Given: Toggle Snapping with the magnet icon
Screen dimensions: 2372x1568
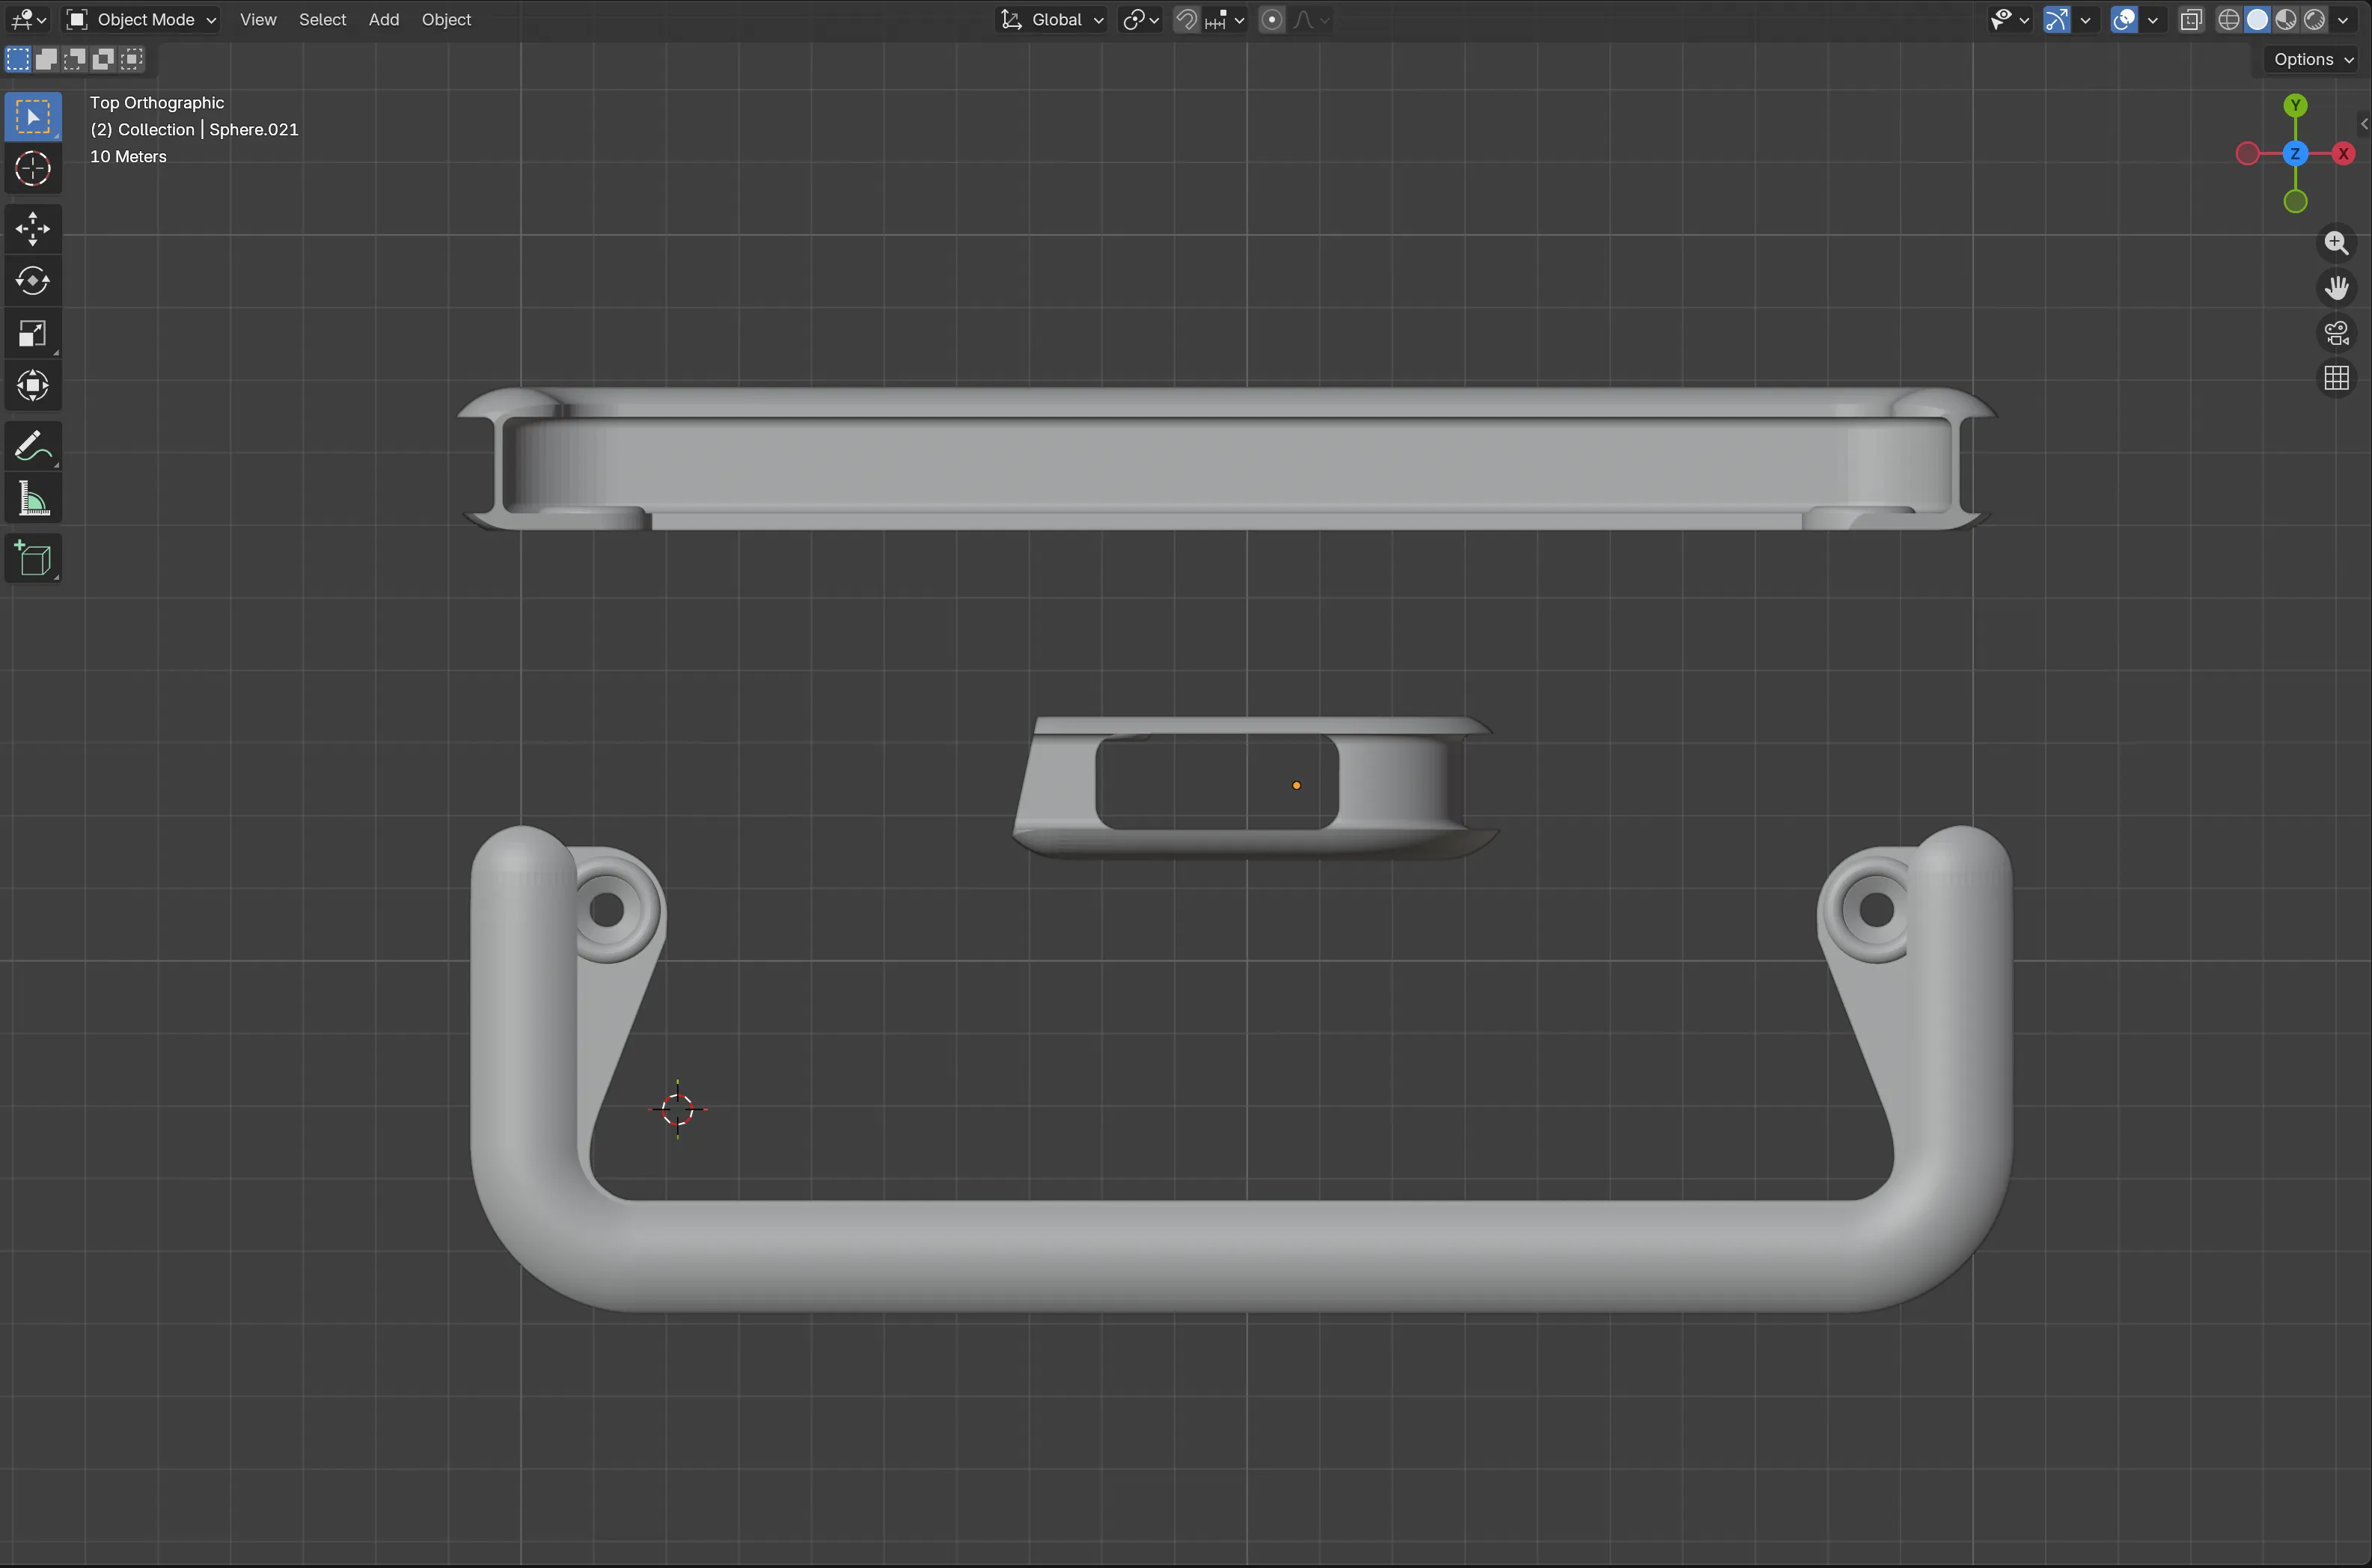Looking at the screenshot, I should tap(1186, 19).
